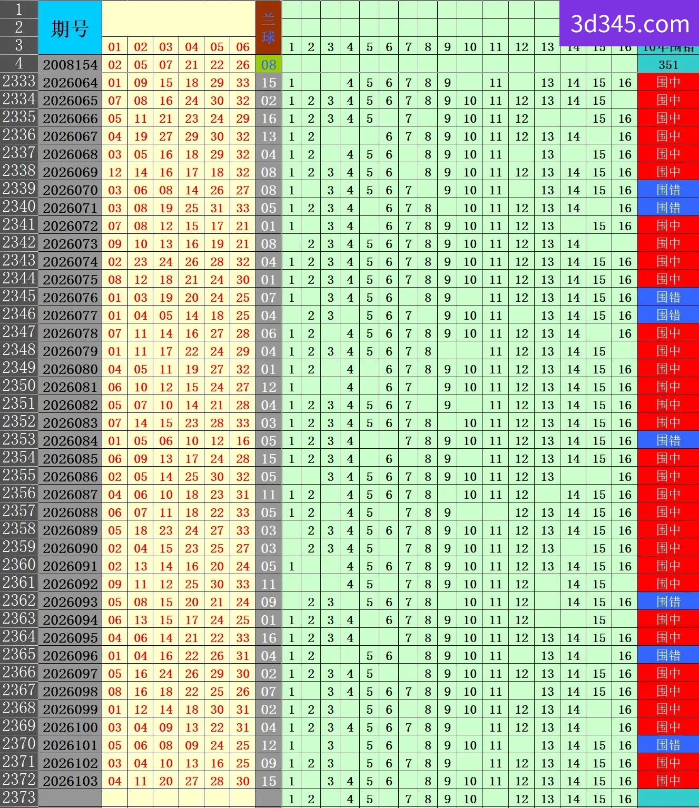Select row header 2350

(x=19, y=386)
